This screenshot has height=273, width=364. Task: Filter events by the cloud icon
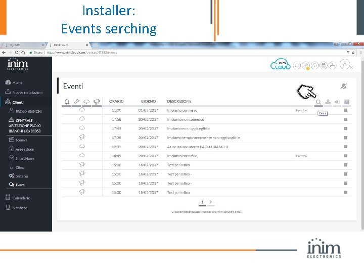tap(86, 102)
